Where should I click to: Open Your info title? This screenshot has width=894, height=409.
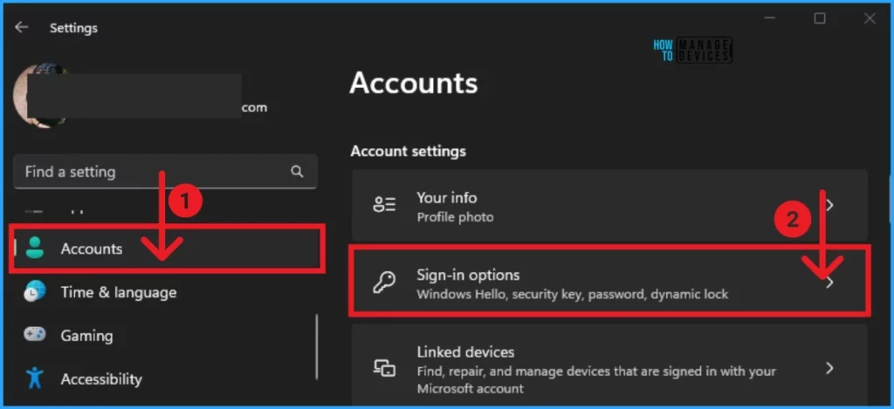click(446, 198)
